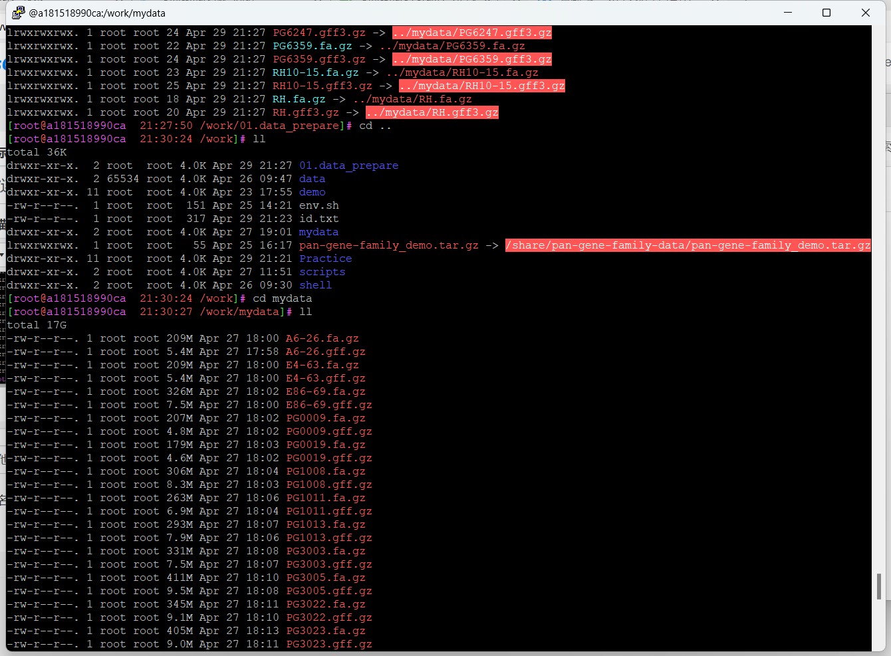891x656 pixels.
Task: Click file PG1008.gff.gz
Action: tap(328, 485)
